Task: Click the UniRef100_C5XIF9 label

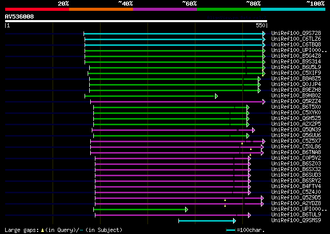Action: [x=296, y=73]
